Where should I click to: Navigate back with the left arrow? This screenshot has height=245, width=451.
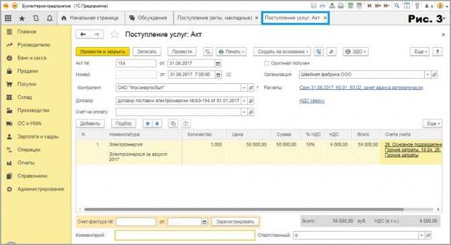click(x=83, y=34)
